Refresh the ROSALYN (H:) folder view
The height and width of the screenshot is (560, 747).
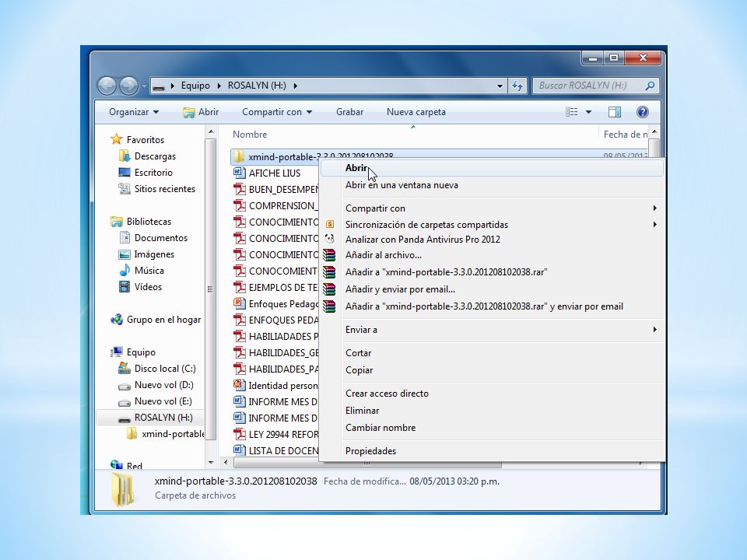coord(517,86)
